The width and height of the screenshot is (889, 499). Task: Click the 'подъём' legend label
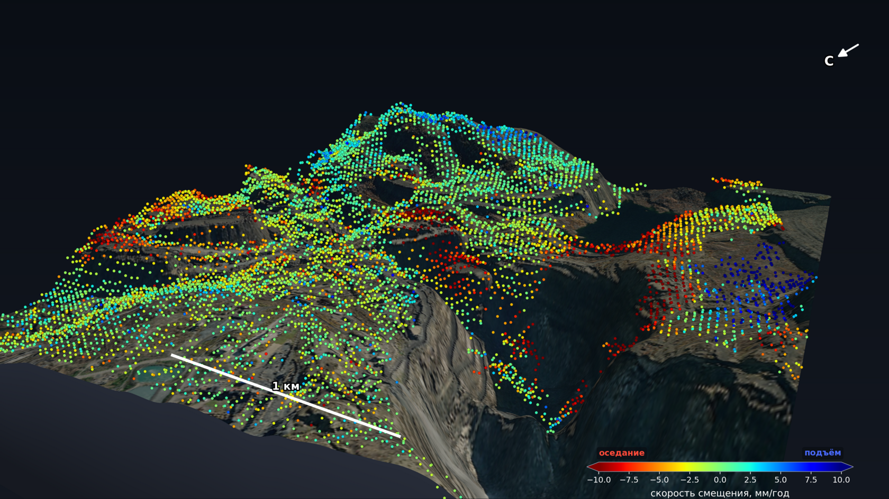click(x=822, y=452)
